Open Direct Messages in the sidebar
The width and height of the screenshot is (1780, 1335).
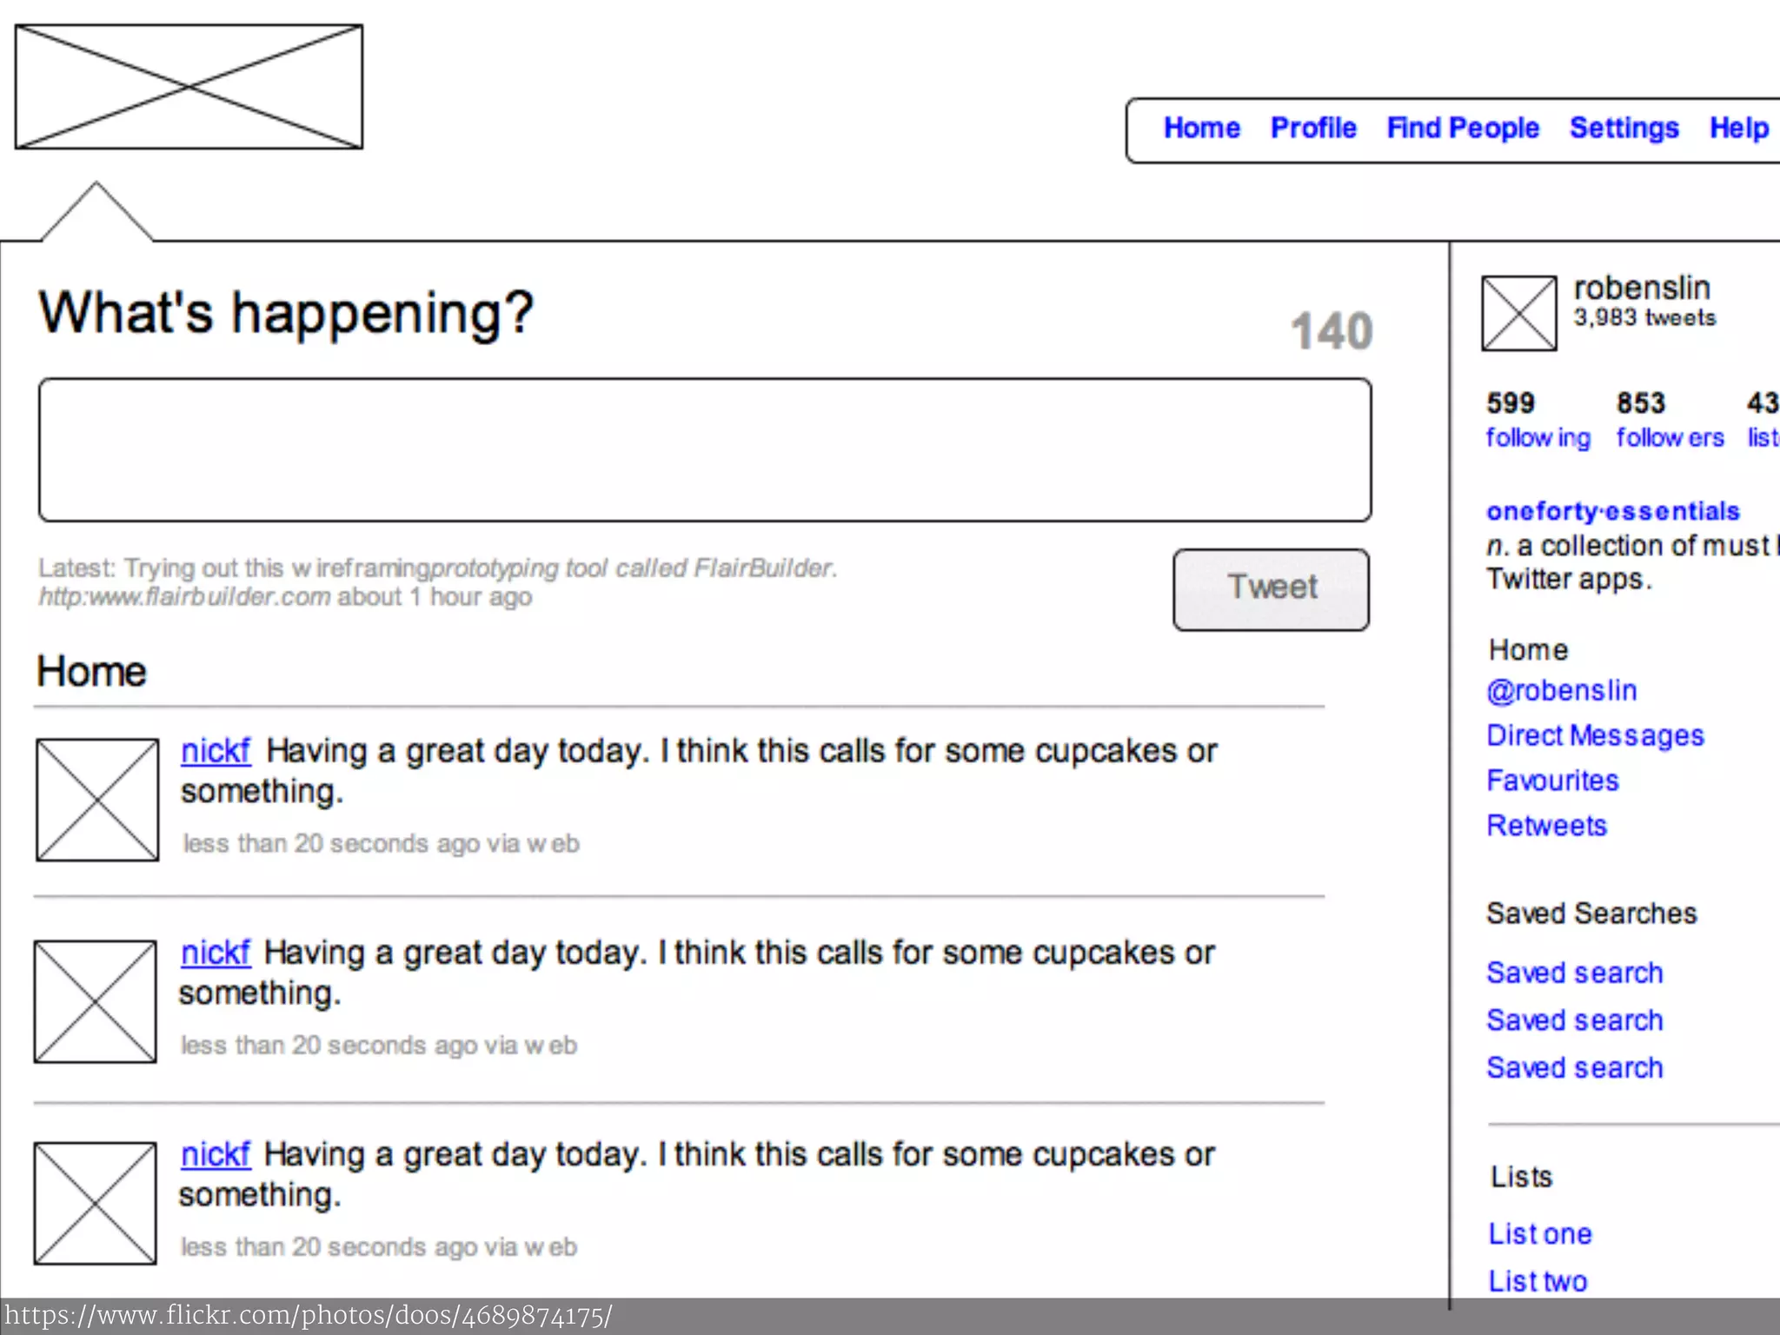1594,735
